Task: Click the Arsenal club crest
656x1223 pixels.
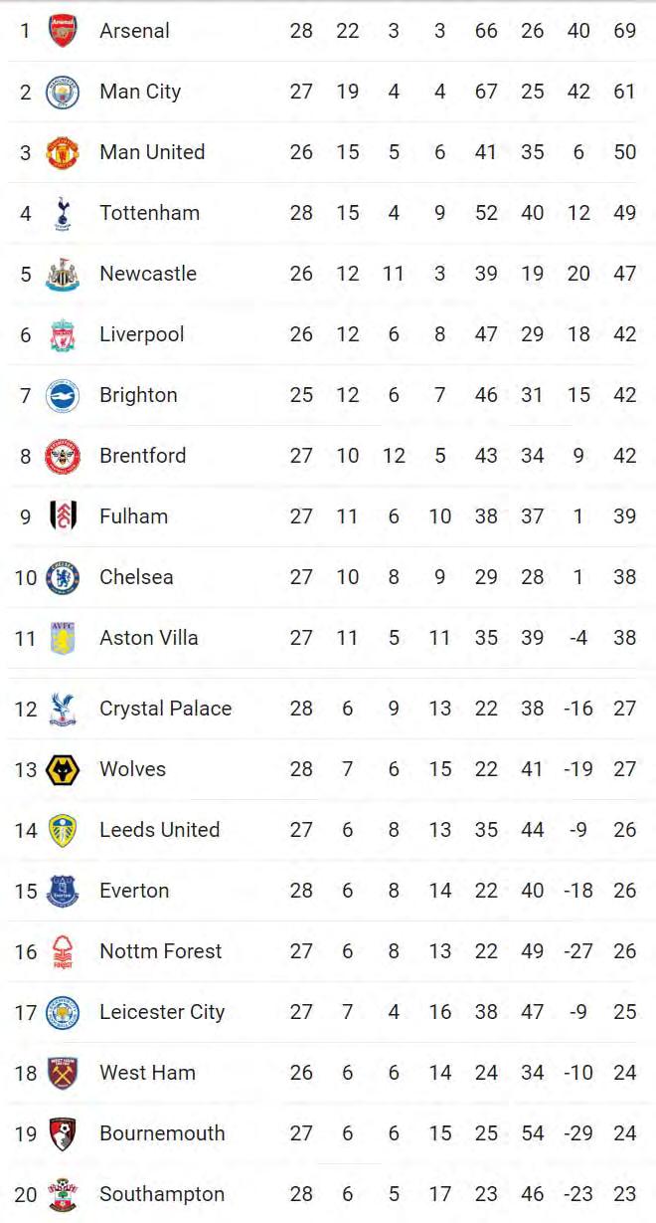Action: tap(63, 31)
